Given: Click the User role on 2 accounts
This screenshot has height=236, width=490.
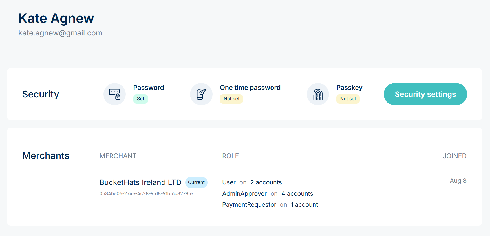Looking at the screenshot, I should pos(252,182).
